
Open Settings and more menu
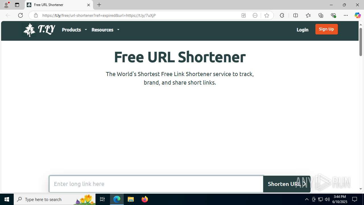pos(346,15)
